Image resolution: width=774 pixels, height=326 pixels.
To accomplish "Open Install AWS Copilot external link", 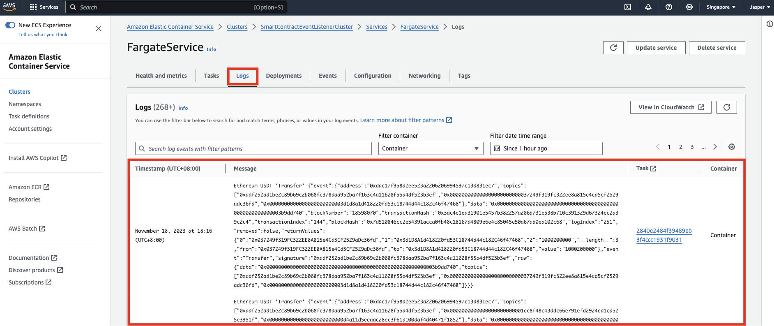I will coord(38,158).
